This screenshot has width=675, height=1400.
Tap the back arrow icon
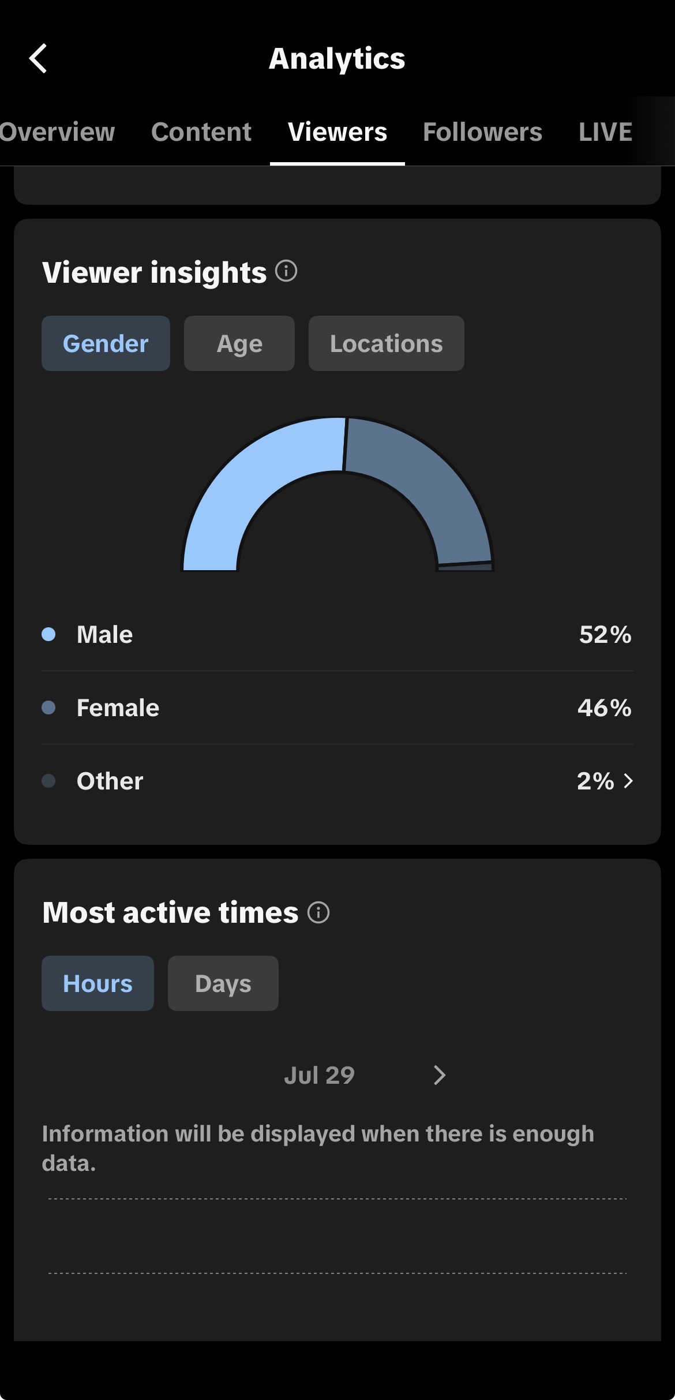point(38,58)
